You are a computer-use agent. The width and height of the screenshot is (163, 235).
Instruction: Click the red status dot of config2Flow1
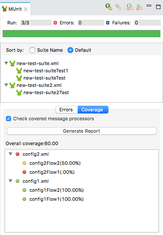pyautogui.click(x=24, y=172)
